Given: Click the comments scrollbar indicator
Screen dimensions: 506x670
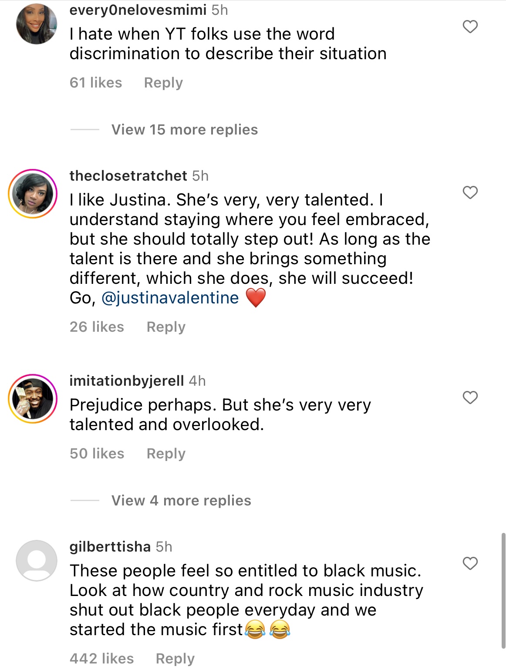Looking at the screenshot, I should [503, 590].
